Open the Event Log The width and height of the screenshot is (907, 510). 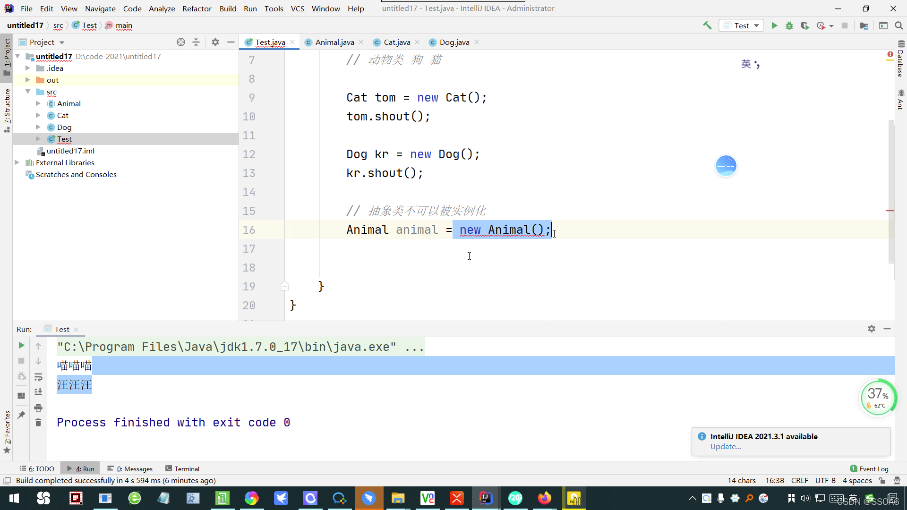click(869, 469)
